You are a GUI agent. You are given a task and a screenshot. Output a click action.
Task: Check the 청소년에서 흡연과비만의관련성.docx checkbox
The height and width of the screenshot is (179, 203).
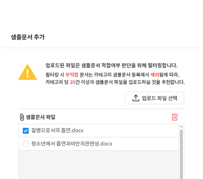coord(26,144)
